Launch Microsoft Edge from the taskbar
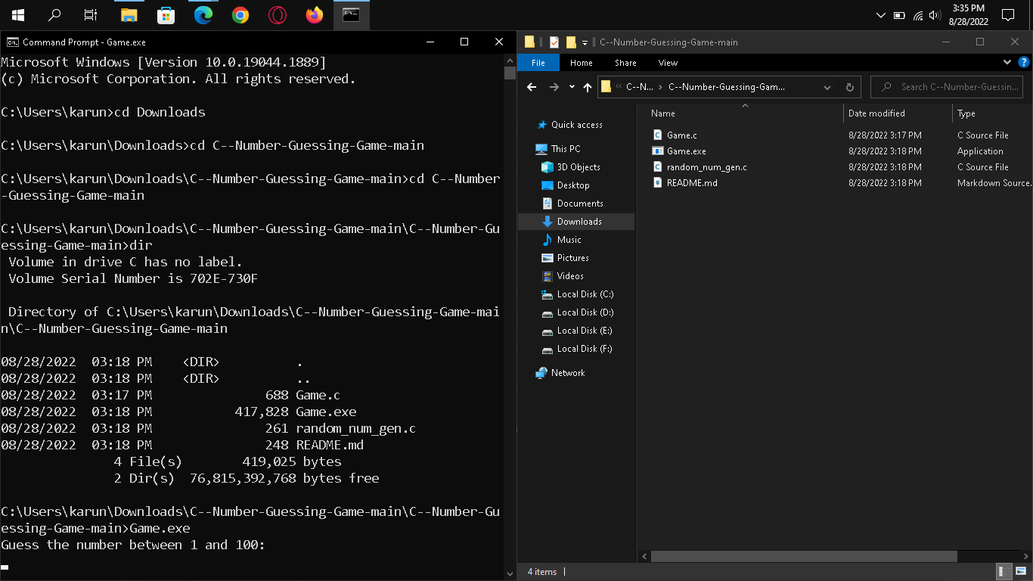 203,15
